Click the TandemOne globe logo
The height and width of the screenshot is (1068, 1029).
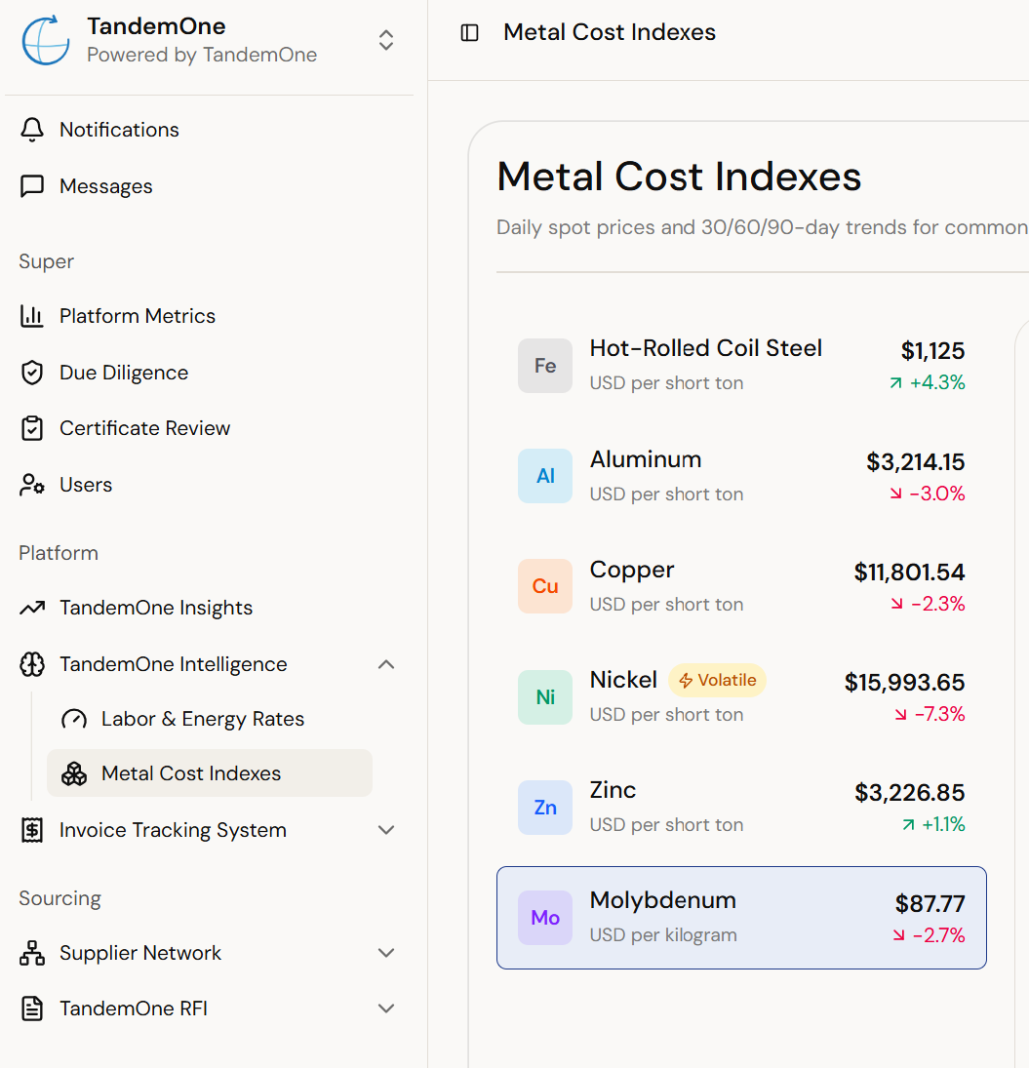[45, 40]
